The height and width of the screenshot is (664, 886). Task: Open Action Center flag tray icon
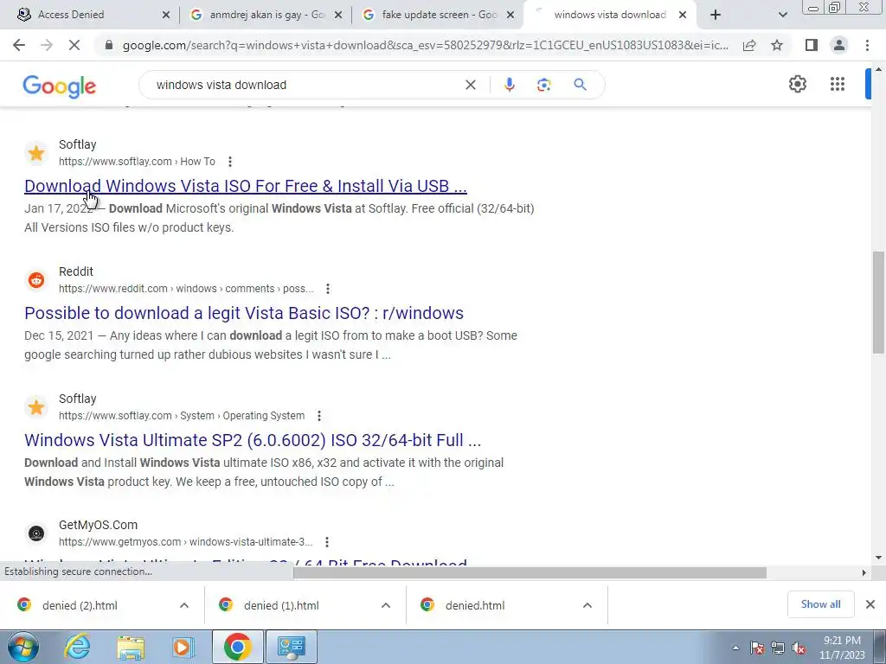tap(757, 648)
